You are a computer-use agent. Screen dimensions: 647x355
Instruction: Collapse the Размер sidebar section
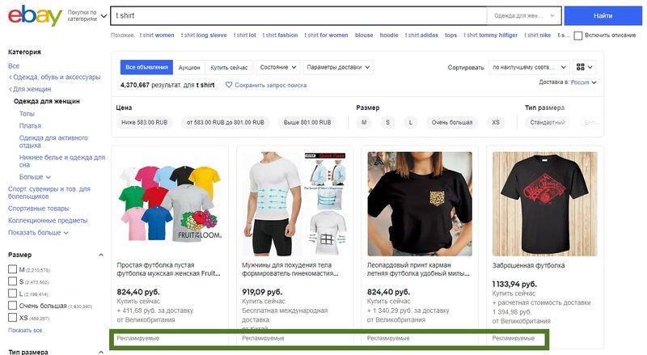101,255
